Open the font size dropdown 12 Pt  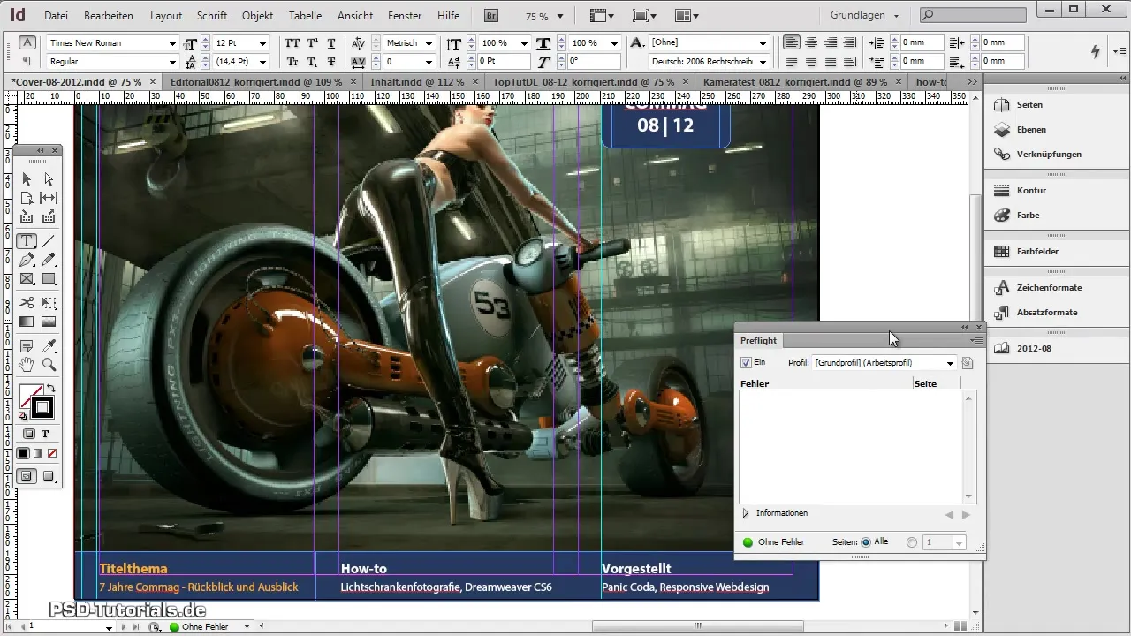[262, 43]
